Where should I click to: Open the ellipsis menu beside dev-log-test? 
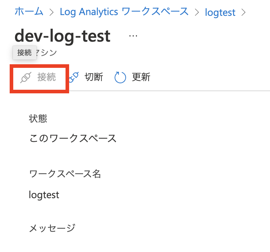tap(133, 36)
